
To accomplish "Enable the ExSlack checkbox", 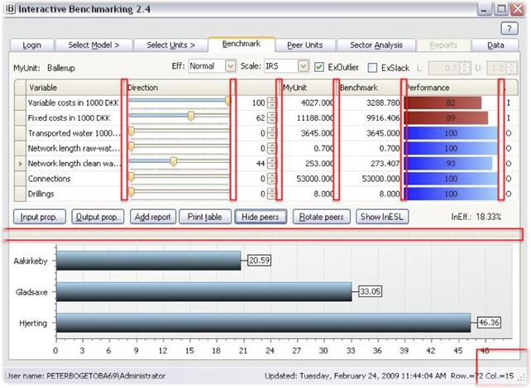I will tap(372, 67).
